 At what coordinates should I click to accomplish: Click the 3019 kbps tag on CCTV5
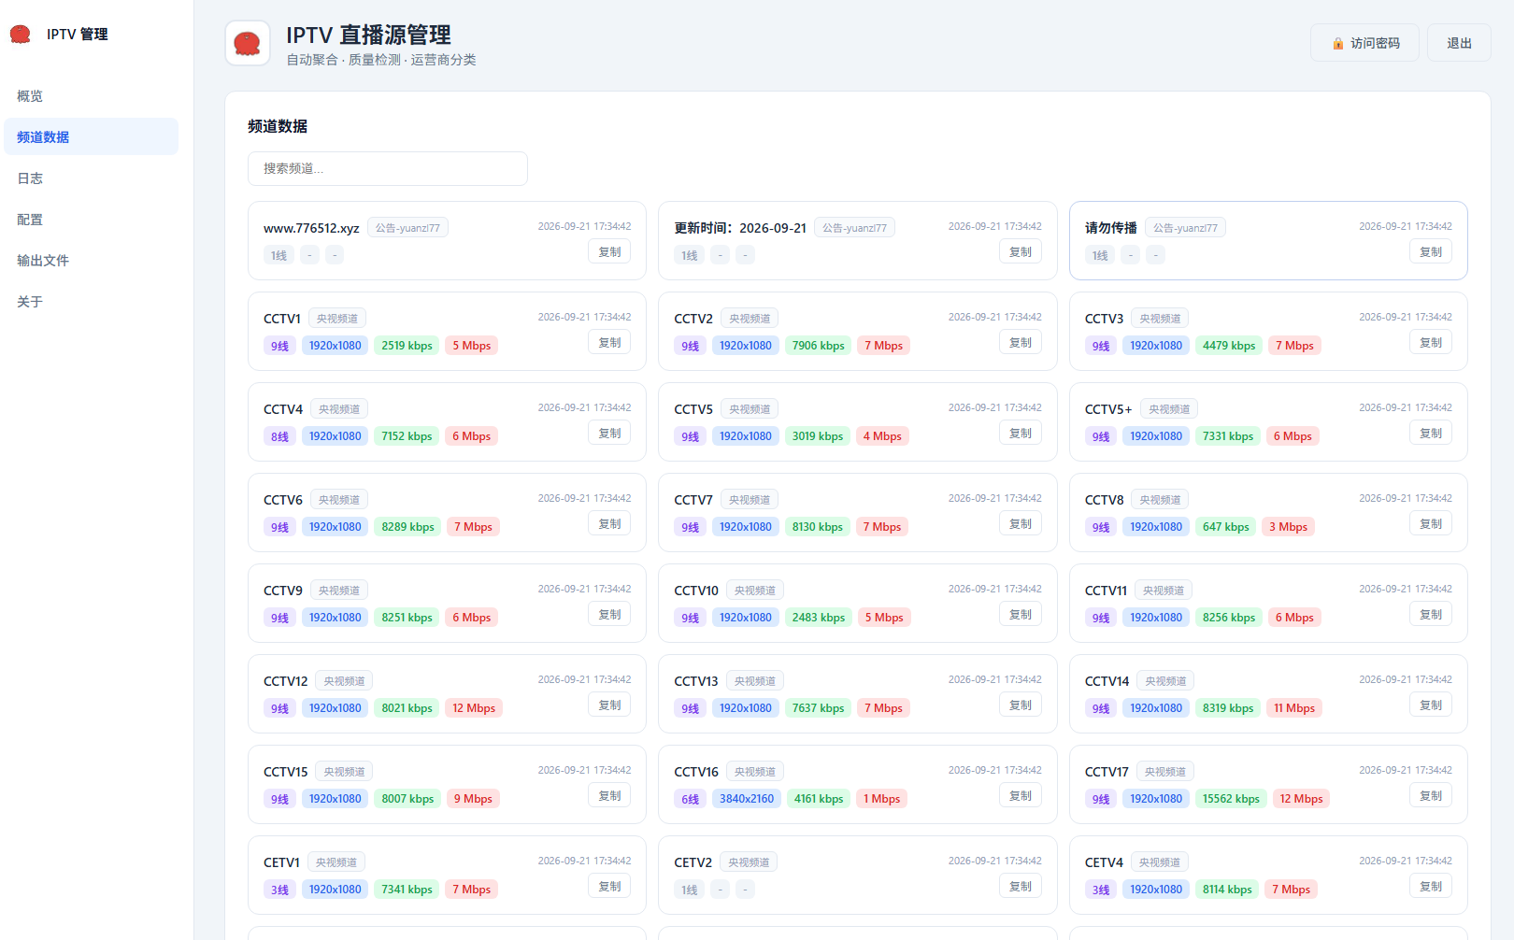point(818,436)
